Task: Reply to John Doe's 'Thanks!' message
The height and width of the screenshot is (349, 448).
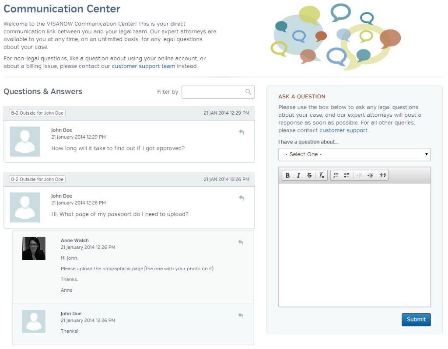Action: tap(241, 315)
